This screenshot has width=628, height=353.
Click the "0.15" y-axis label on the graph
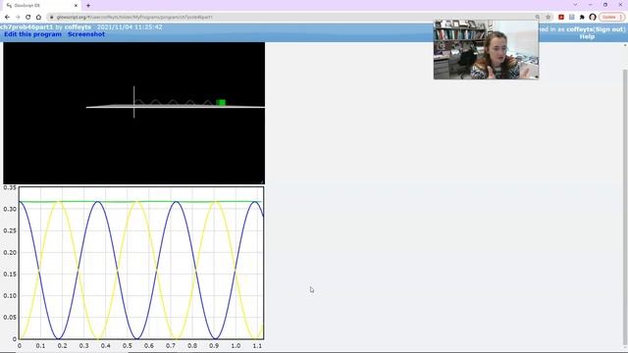click(10, 275)
